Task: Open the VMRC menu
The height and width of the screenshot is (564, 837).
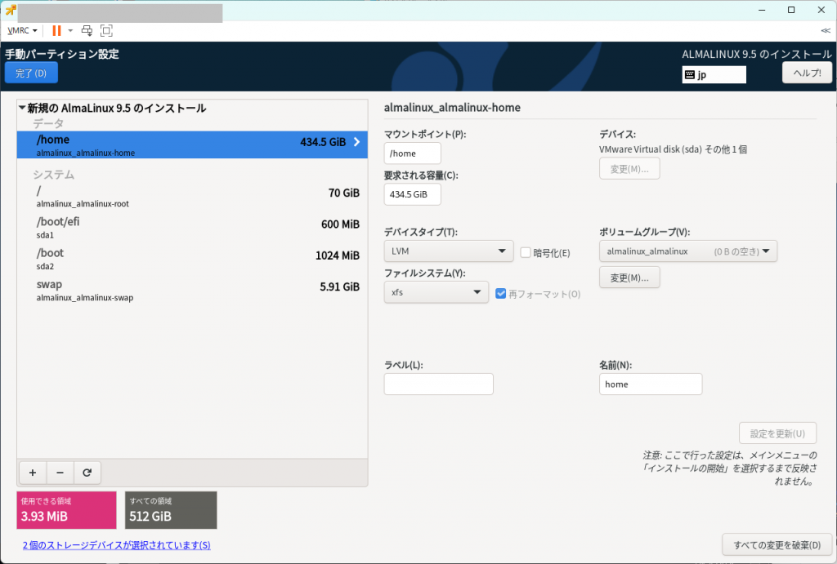Action: [x=22, y=30]
